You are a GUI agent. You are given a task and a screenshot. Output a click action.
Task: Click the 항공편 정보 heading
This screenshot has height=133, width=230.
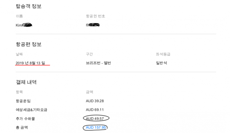coord(28,44)
